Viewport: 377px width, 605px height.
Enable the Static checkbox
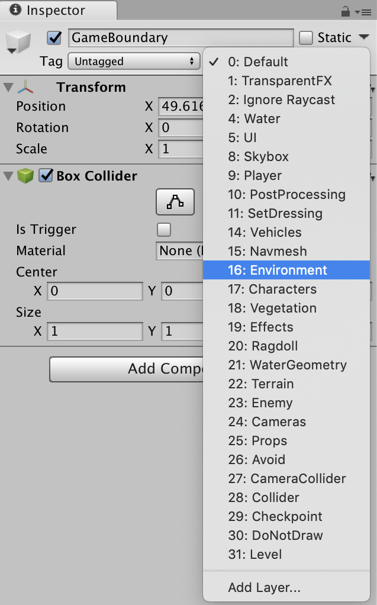click(306, 38)
